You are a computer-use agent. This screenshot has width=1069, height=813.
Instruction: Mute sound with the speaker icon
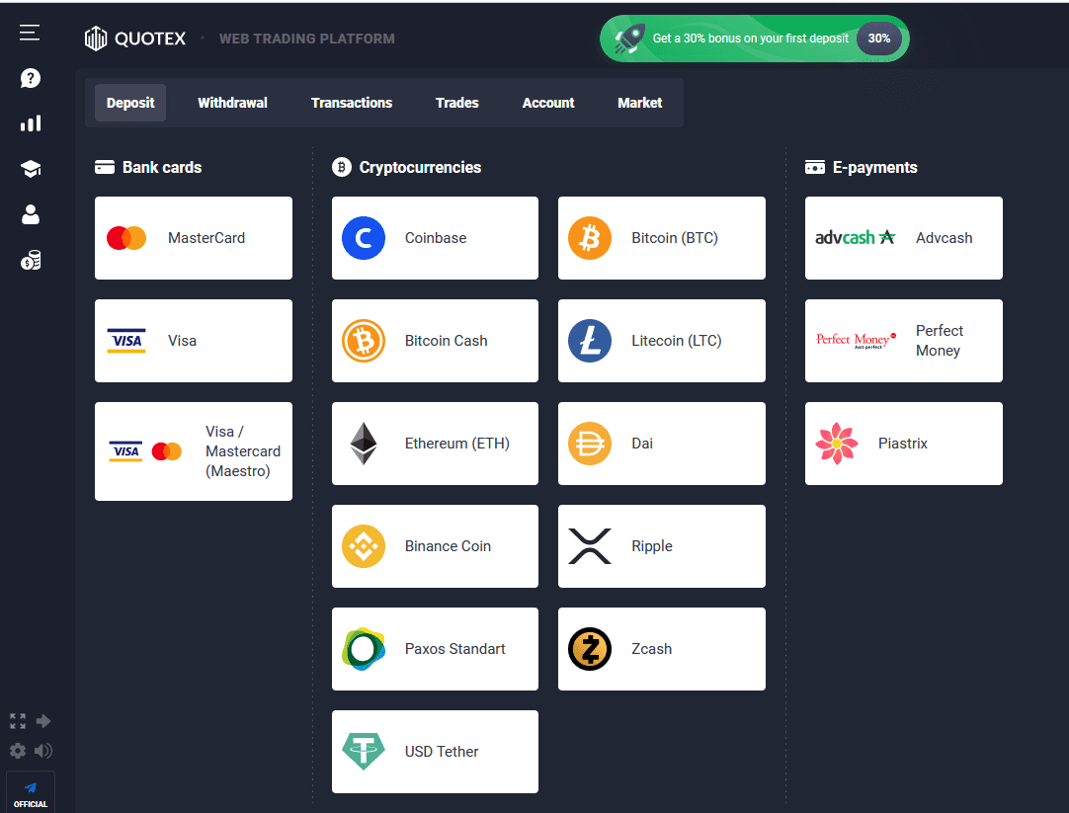[43, 751]
